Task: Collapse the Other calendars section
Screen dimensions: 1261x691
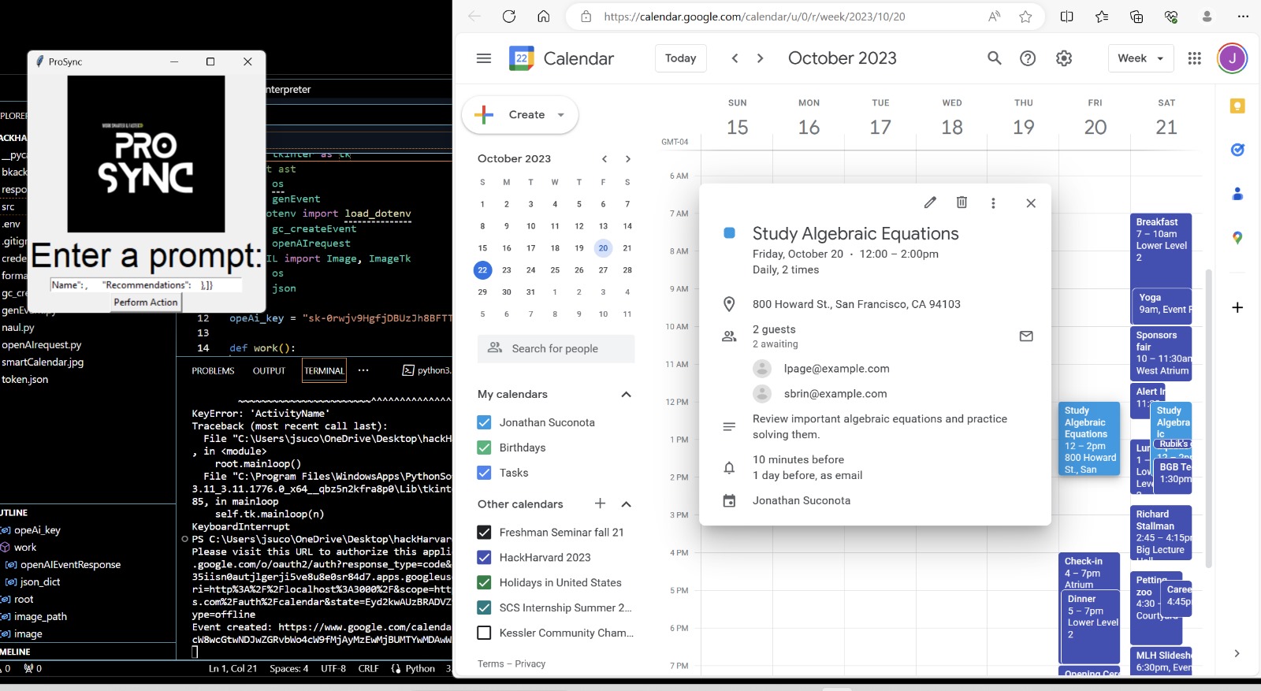Action: (x=627, y=504)
